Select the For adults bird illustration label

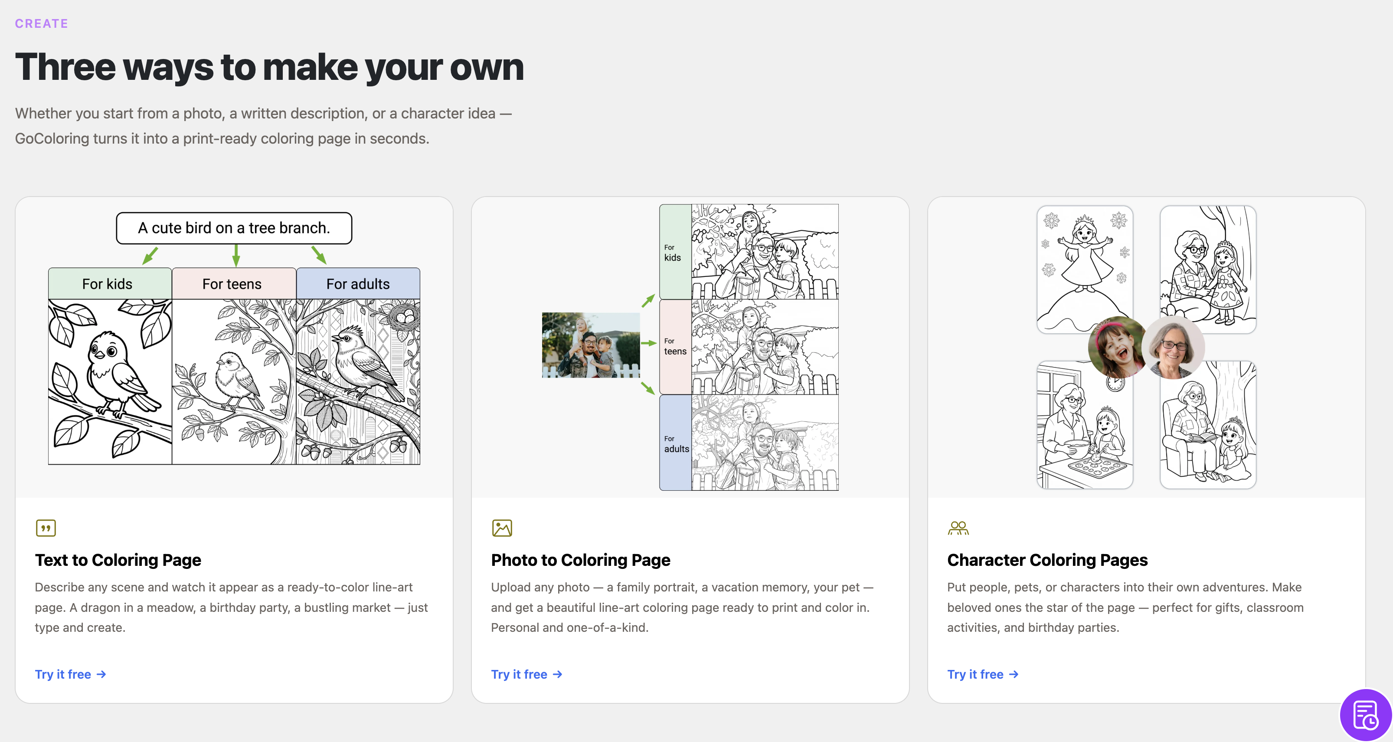358,284
